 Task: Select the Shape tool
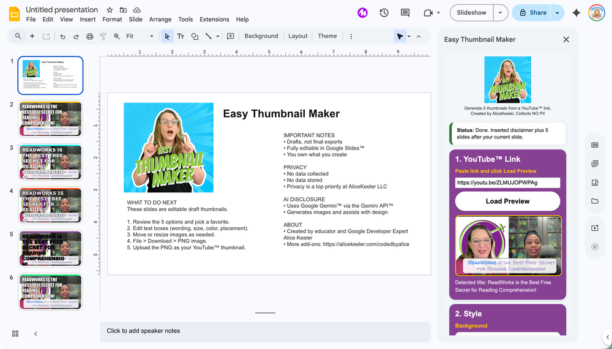(195, 36)
